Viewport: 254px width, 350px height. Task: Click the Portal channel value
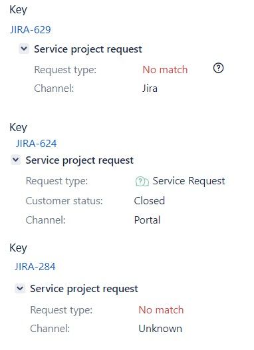point(147,220)
